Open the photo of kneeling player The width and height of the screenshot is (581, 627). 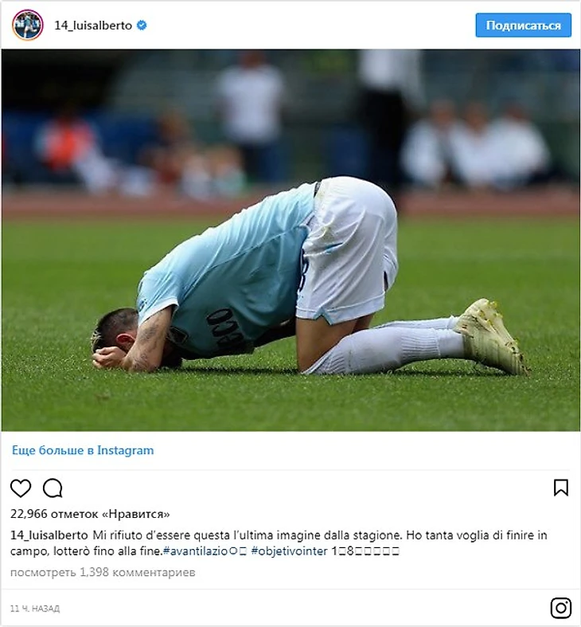[290, 240]
